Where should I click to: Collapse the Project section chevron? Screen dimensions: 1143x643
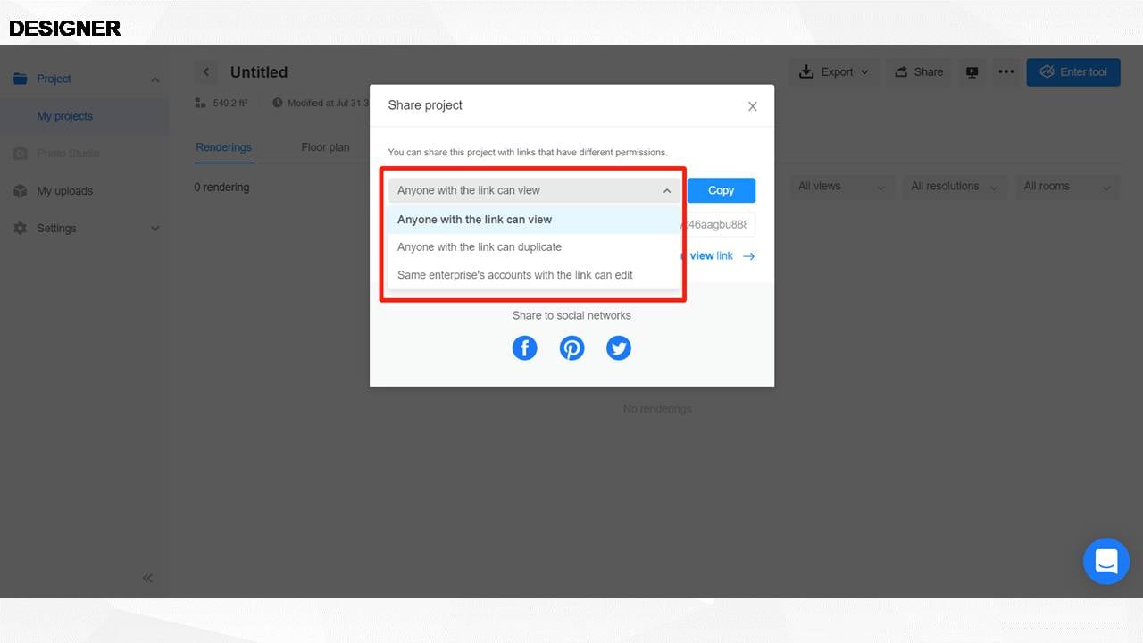[x=154, y=79]
